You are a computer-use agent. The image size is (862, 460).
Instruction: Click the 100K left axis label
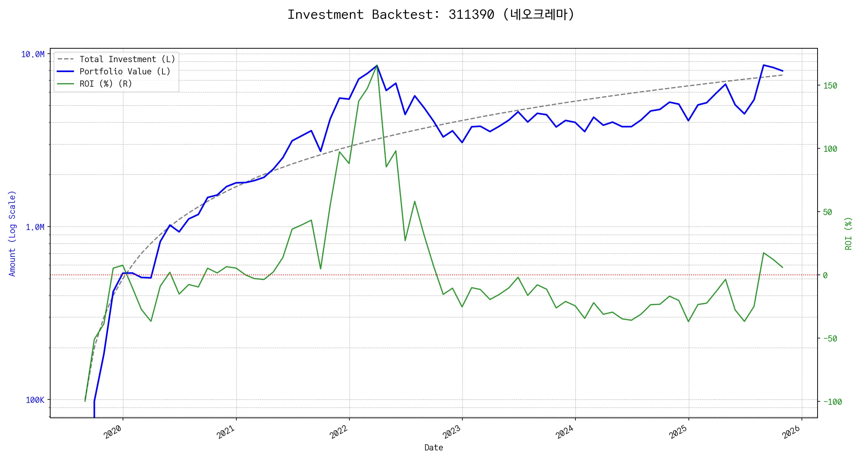click(35, 400)
